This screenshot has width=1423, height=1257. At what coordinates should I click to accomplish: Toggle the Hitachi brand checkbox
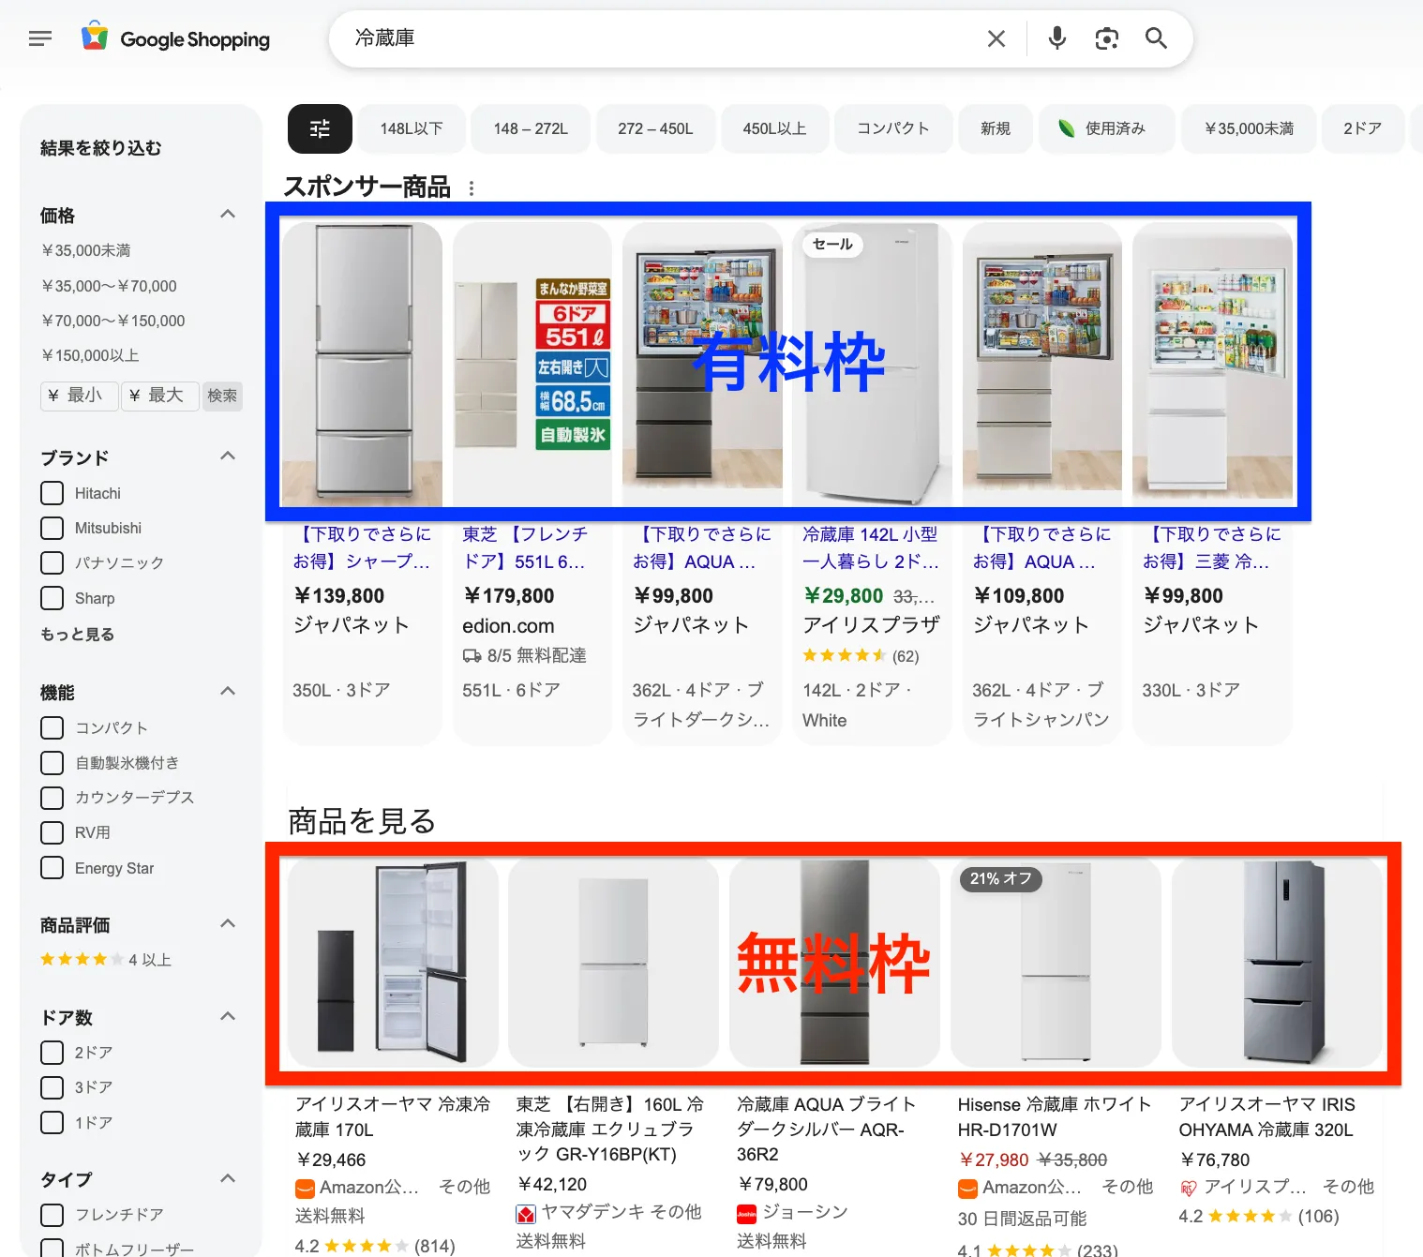click(52, 493)
